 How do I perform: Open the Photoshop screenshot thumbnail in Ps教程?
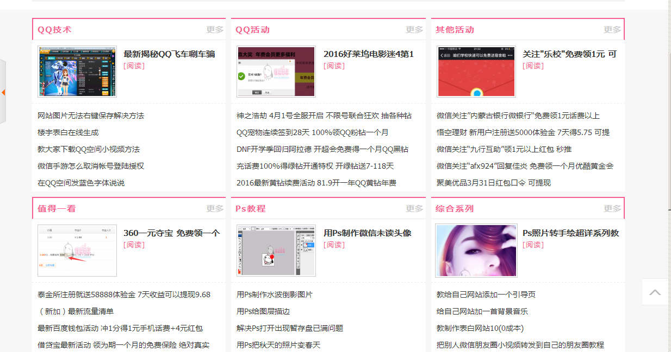click(x=276, y=251)
